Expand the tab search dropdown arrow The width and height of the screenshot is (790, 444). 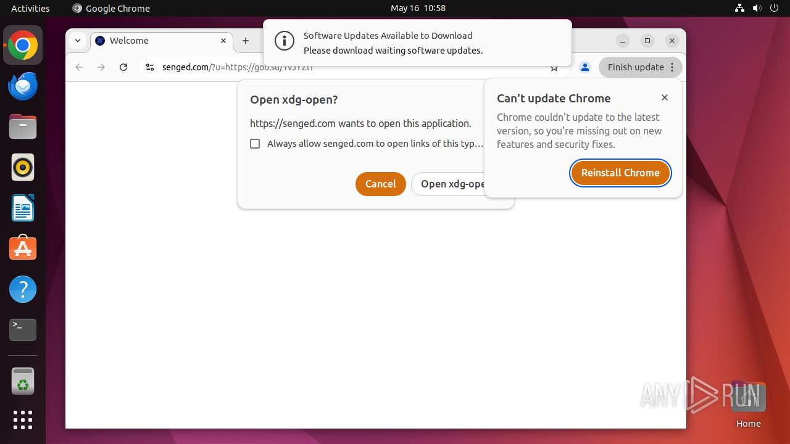(x=78, y=41)
